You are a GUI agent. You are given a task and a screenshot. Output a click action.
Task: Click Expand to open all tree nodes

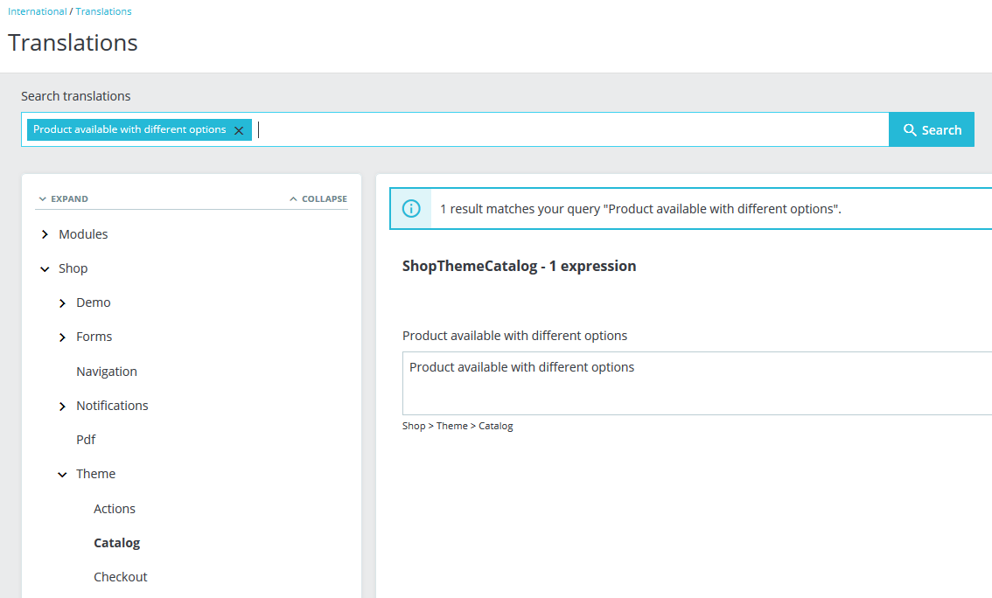point(63,198)
